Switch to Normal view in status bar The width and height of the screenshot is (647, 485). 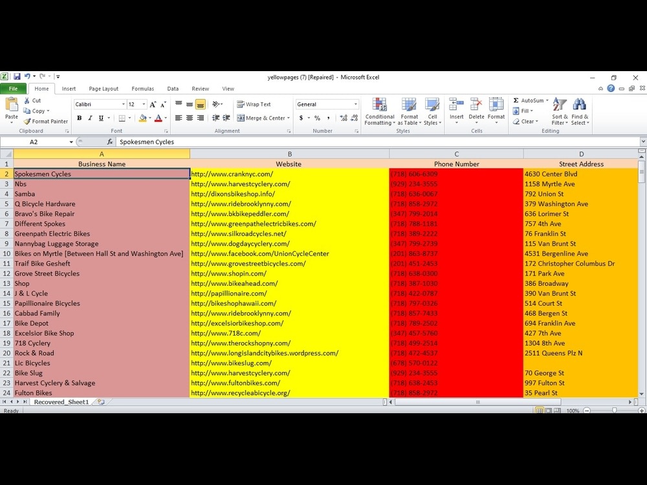[540, 411]
